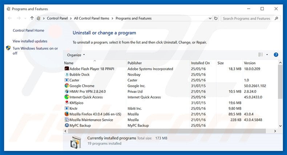
Task: Click the Knctr program icon
Action: pos(66,108)
